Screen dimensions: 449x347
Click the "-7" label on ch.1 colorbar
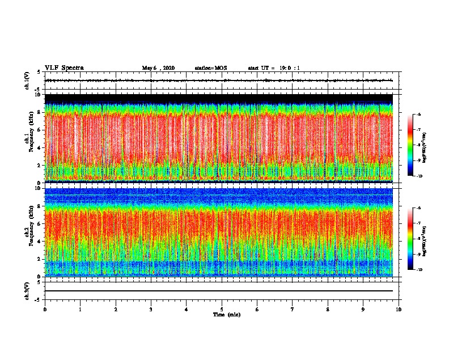tap(418, 130)
